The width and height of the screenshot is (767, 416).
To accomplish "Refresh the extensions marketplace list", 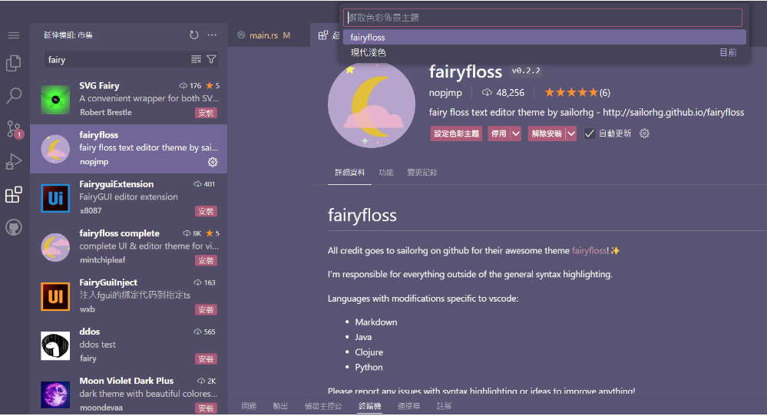I will pos(194,35).
